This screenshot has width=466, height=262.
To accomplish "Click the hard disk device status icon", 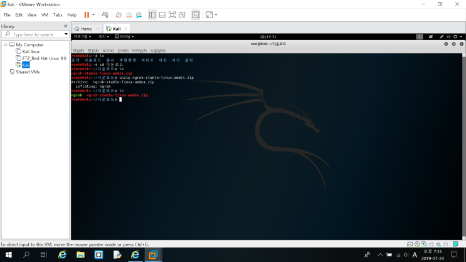I will pos(410,244).
